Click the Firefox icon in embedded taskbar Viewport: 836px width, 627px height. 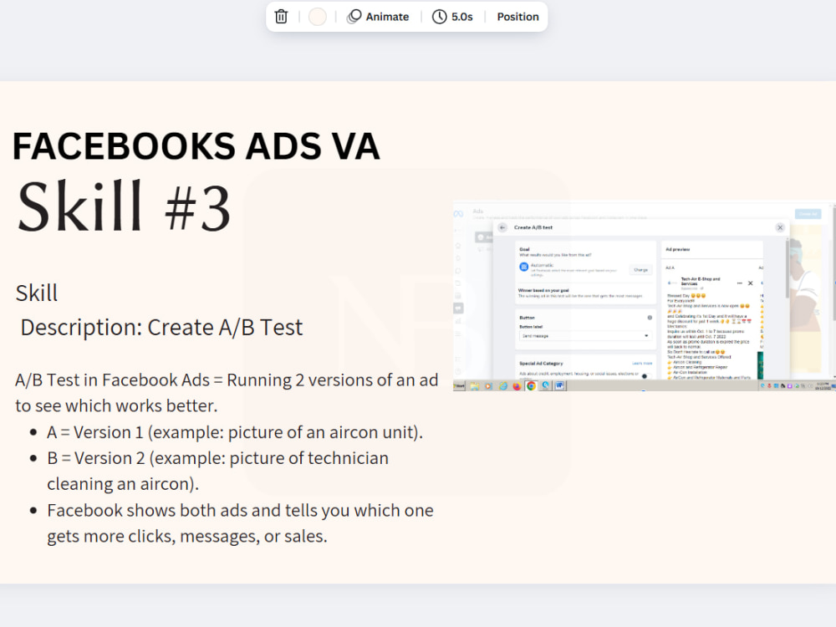[517, 386]
